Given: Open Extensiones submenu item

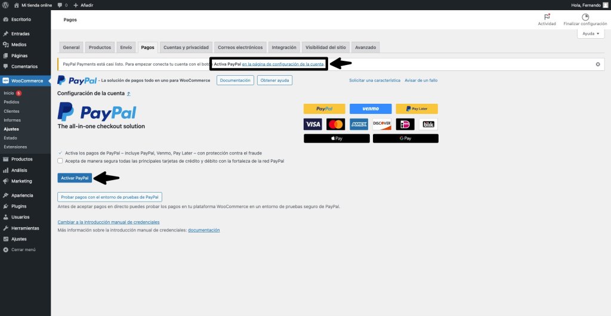Looking at the screenshot, I should [x=15, y=147].
